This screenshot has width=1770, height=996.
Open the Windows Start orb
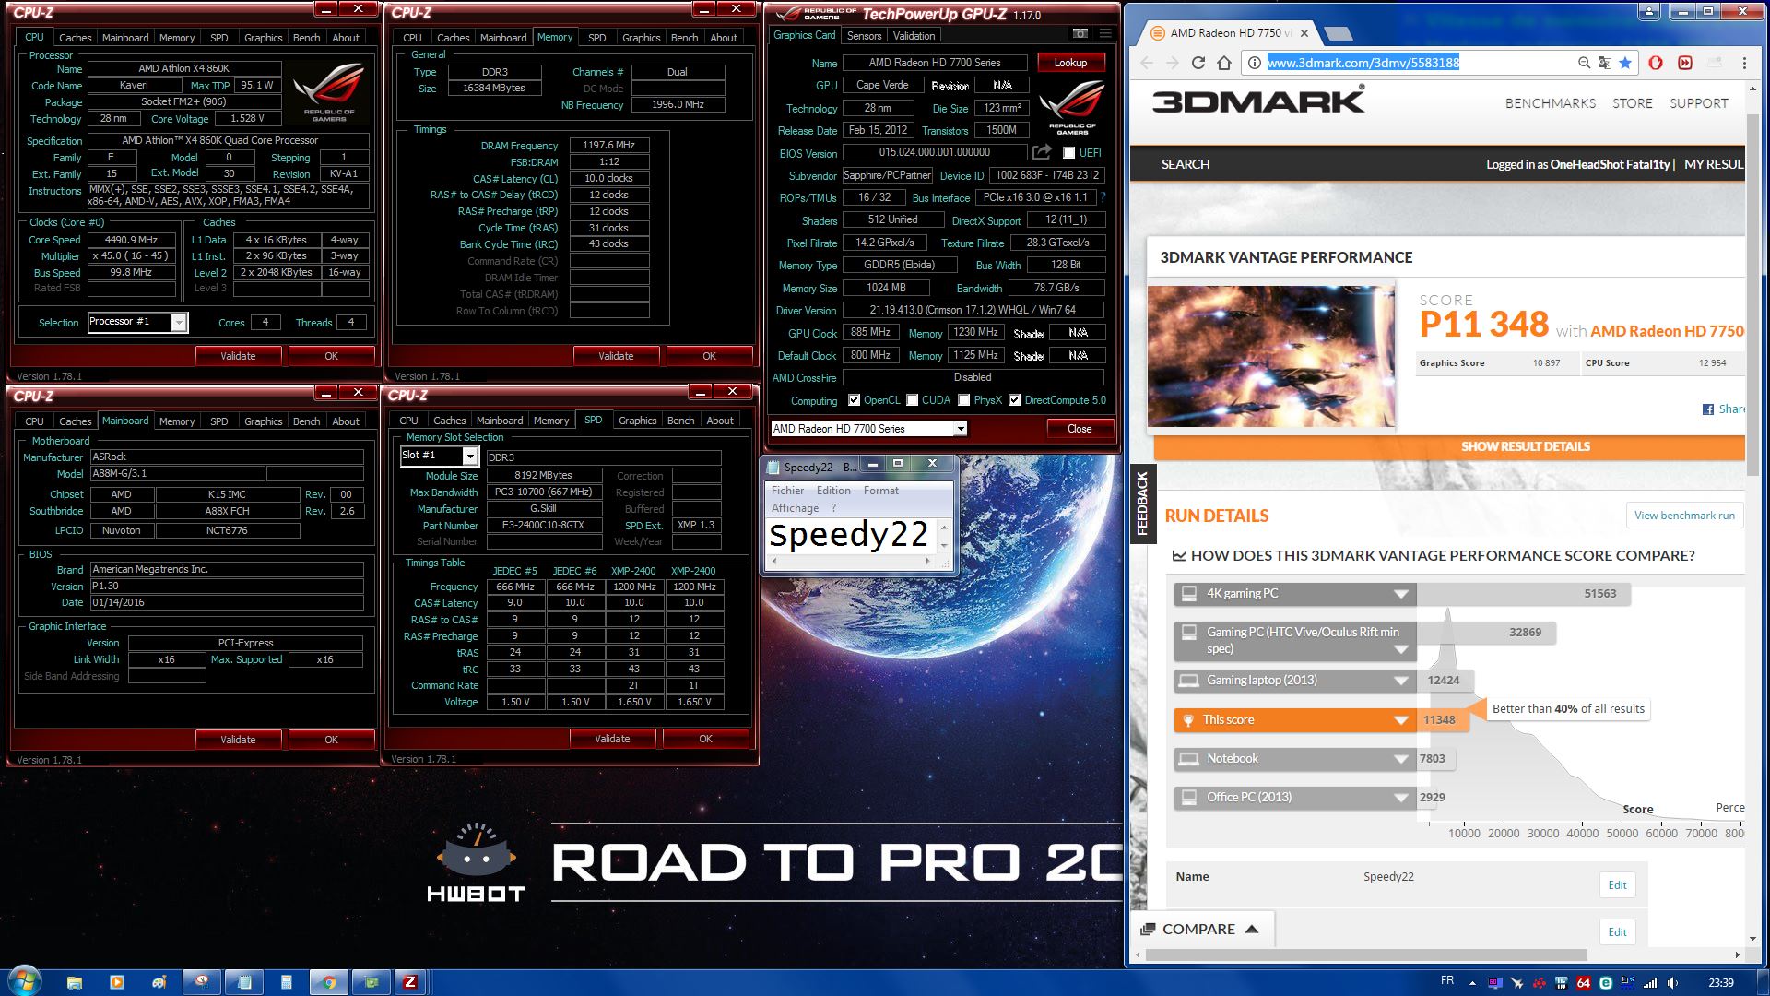pyautogui.click(x=23, y=980)
